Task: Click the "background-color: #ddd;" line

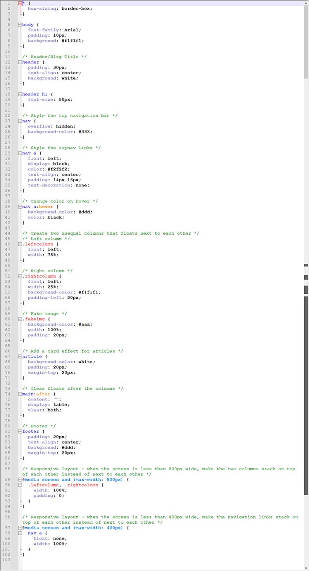Action: point(60,212)
